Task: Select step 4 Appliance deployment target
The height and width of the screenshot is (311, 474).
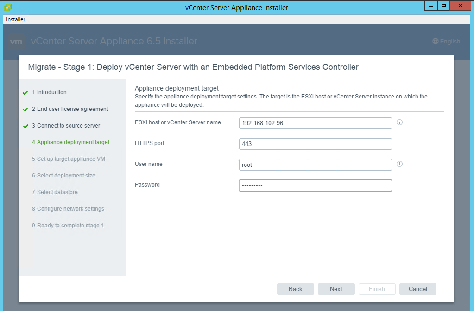Action: (x=71, y=142)
